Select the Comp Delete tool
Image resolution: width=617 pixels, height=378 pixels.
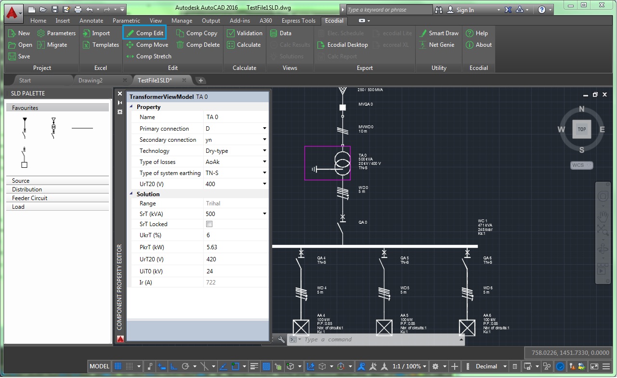(198, 45)
